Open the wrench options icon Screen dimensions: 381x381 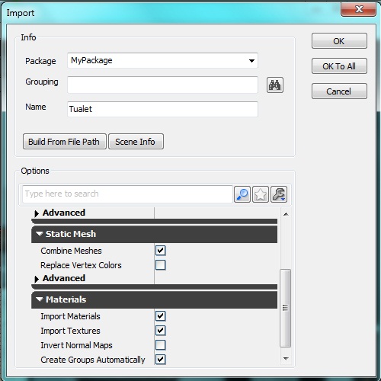279,194
